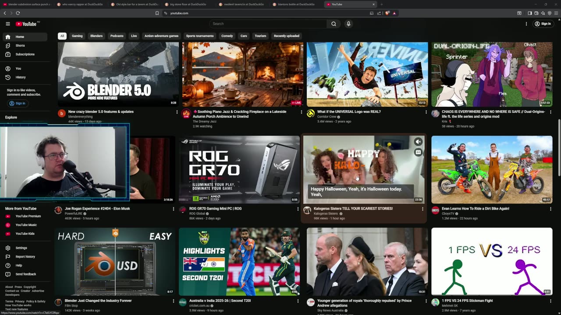
Task: Open options for CHAOS IS EVERYWHERE video
Action: (x=550, y=112)
